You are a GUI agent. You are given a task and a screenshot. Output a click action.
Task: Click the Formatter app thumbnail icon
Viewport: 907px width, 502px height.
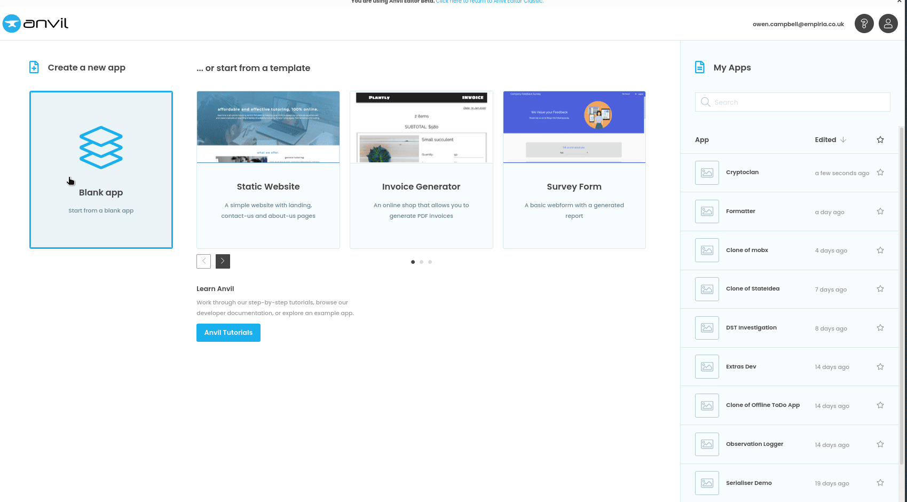pyautogui.click(x=707, y=211)
